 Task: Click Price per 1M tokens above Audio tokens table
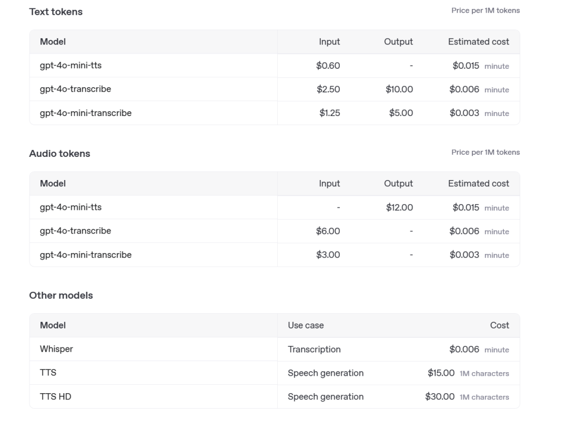click(485, 152)
